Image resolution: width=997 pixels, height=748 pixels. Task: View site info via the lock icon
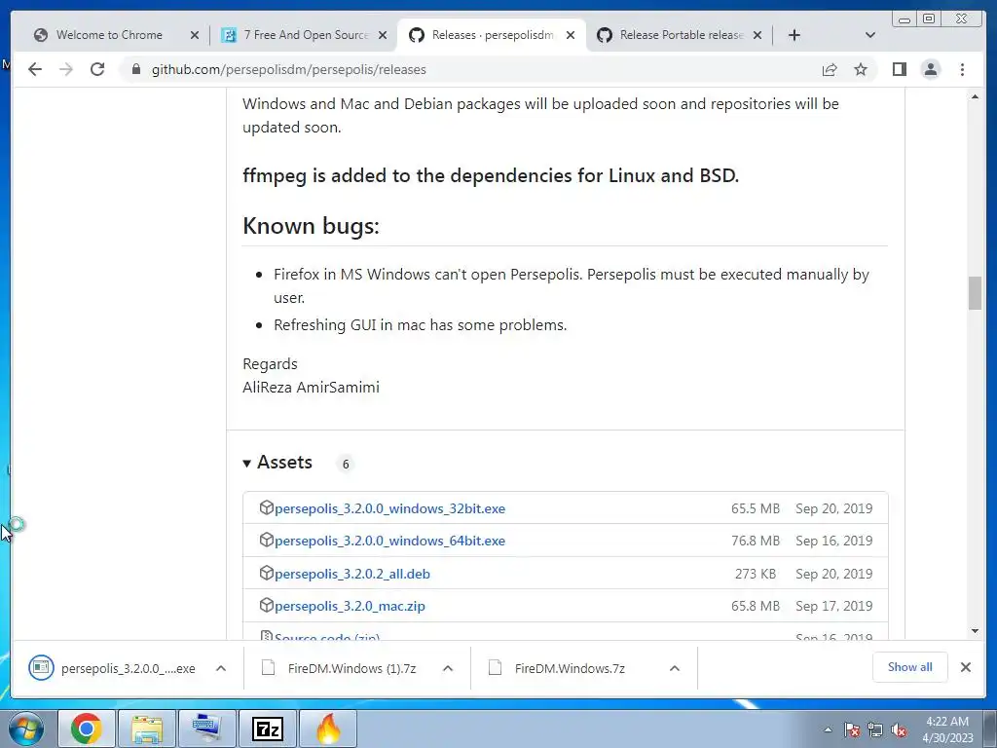pos(135,69)
